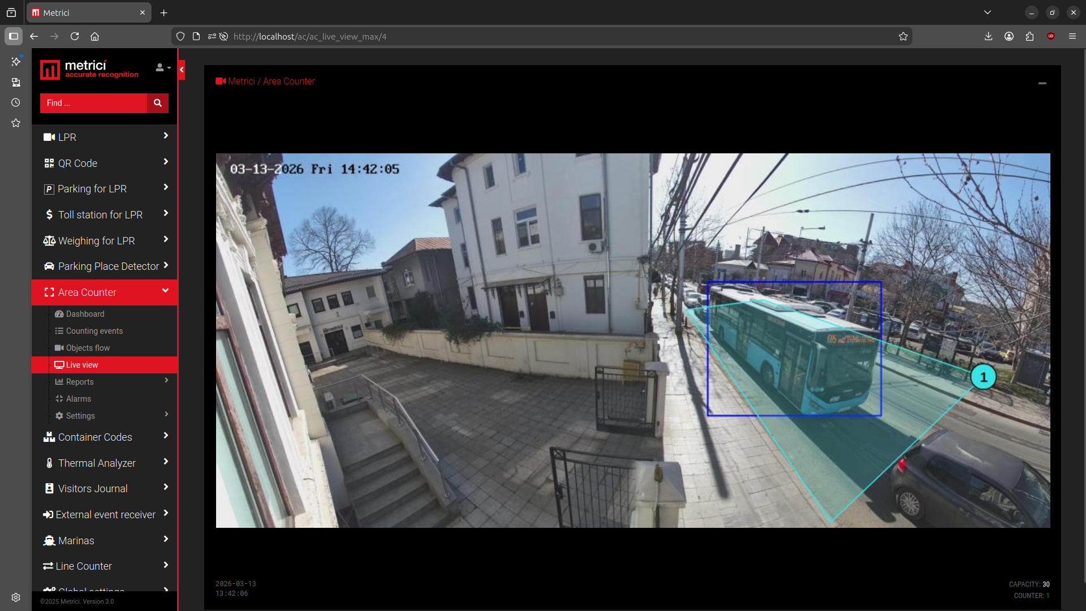Click the Marinas chevron
Screen dimensions: 1086x611
click(166, 539)
